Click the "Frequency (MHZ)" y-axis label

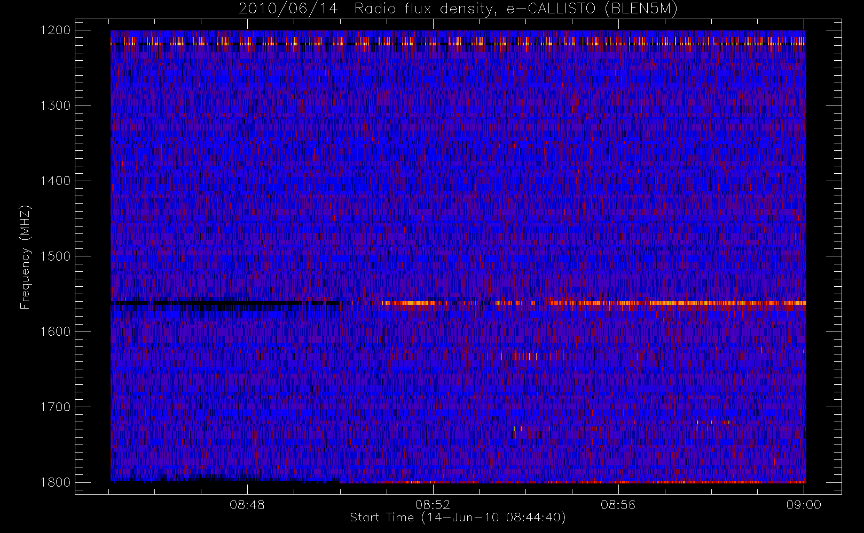click(x=25, y=257)
